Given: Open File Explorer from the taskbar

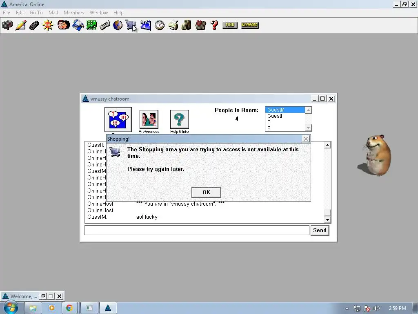Looking at the screenshot, I should [33, 308].
